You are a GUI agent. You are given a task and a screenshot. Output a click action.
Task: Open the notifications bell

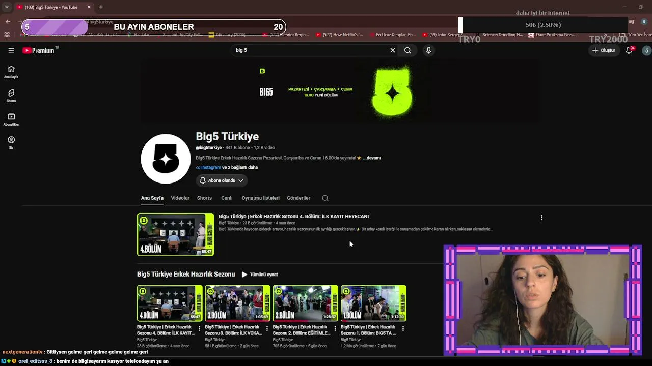pos(630,50)
